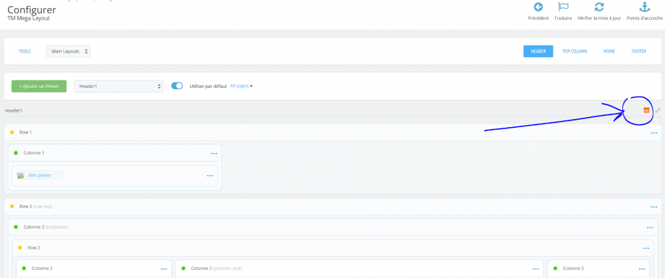Click the Header1 preset title text
Image resolution: width=665 pixels, height=278 pixels.
tap(13, 110)
